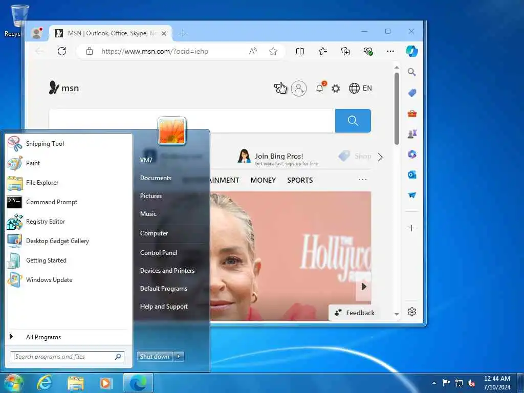This screenshot has width=524, height=393.
Task: View site information lock icon
Action: (x=89, y=51)
